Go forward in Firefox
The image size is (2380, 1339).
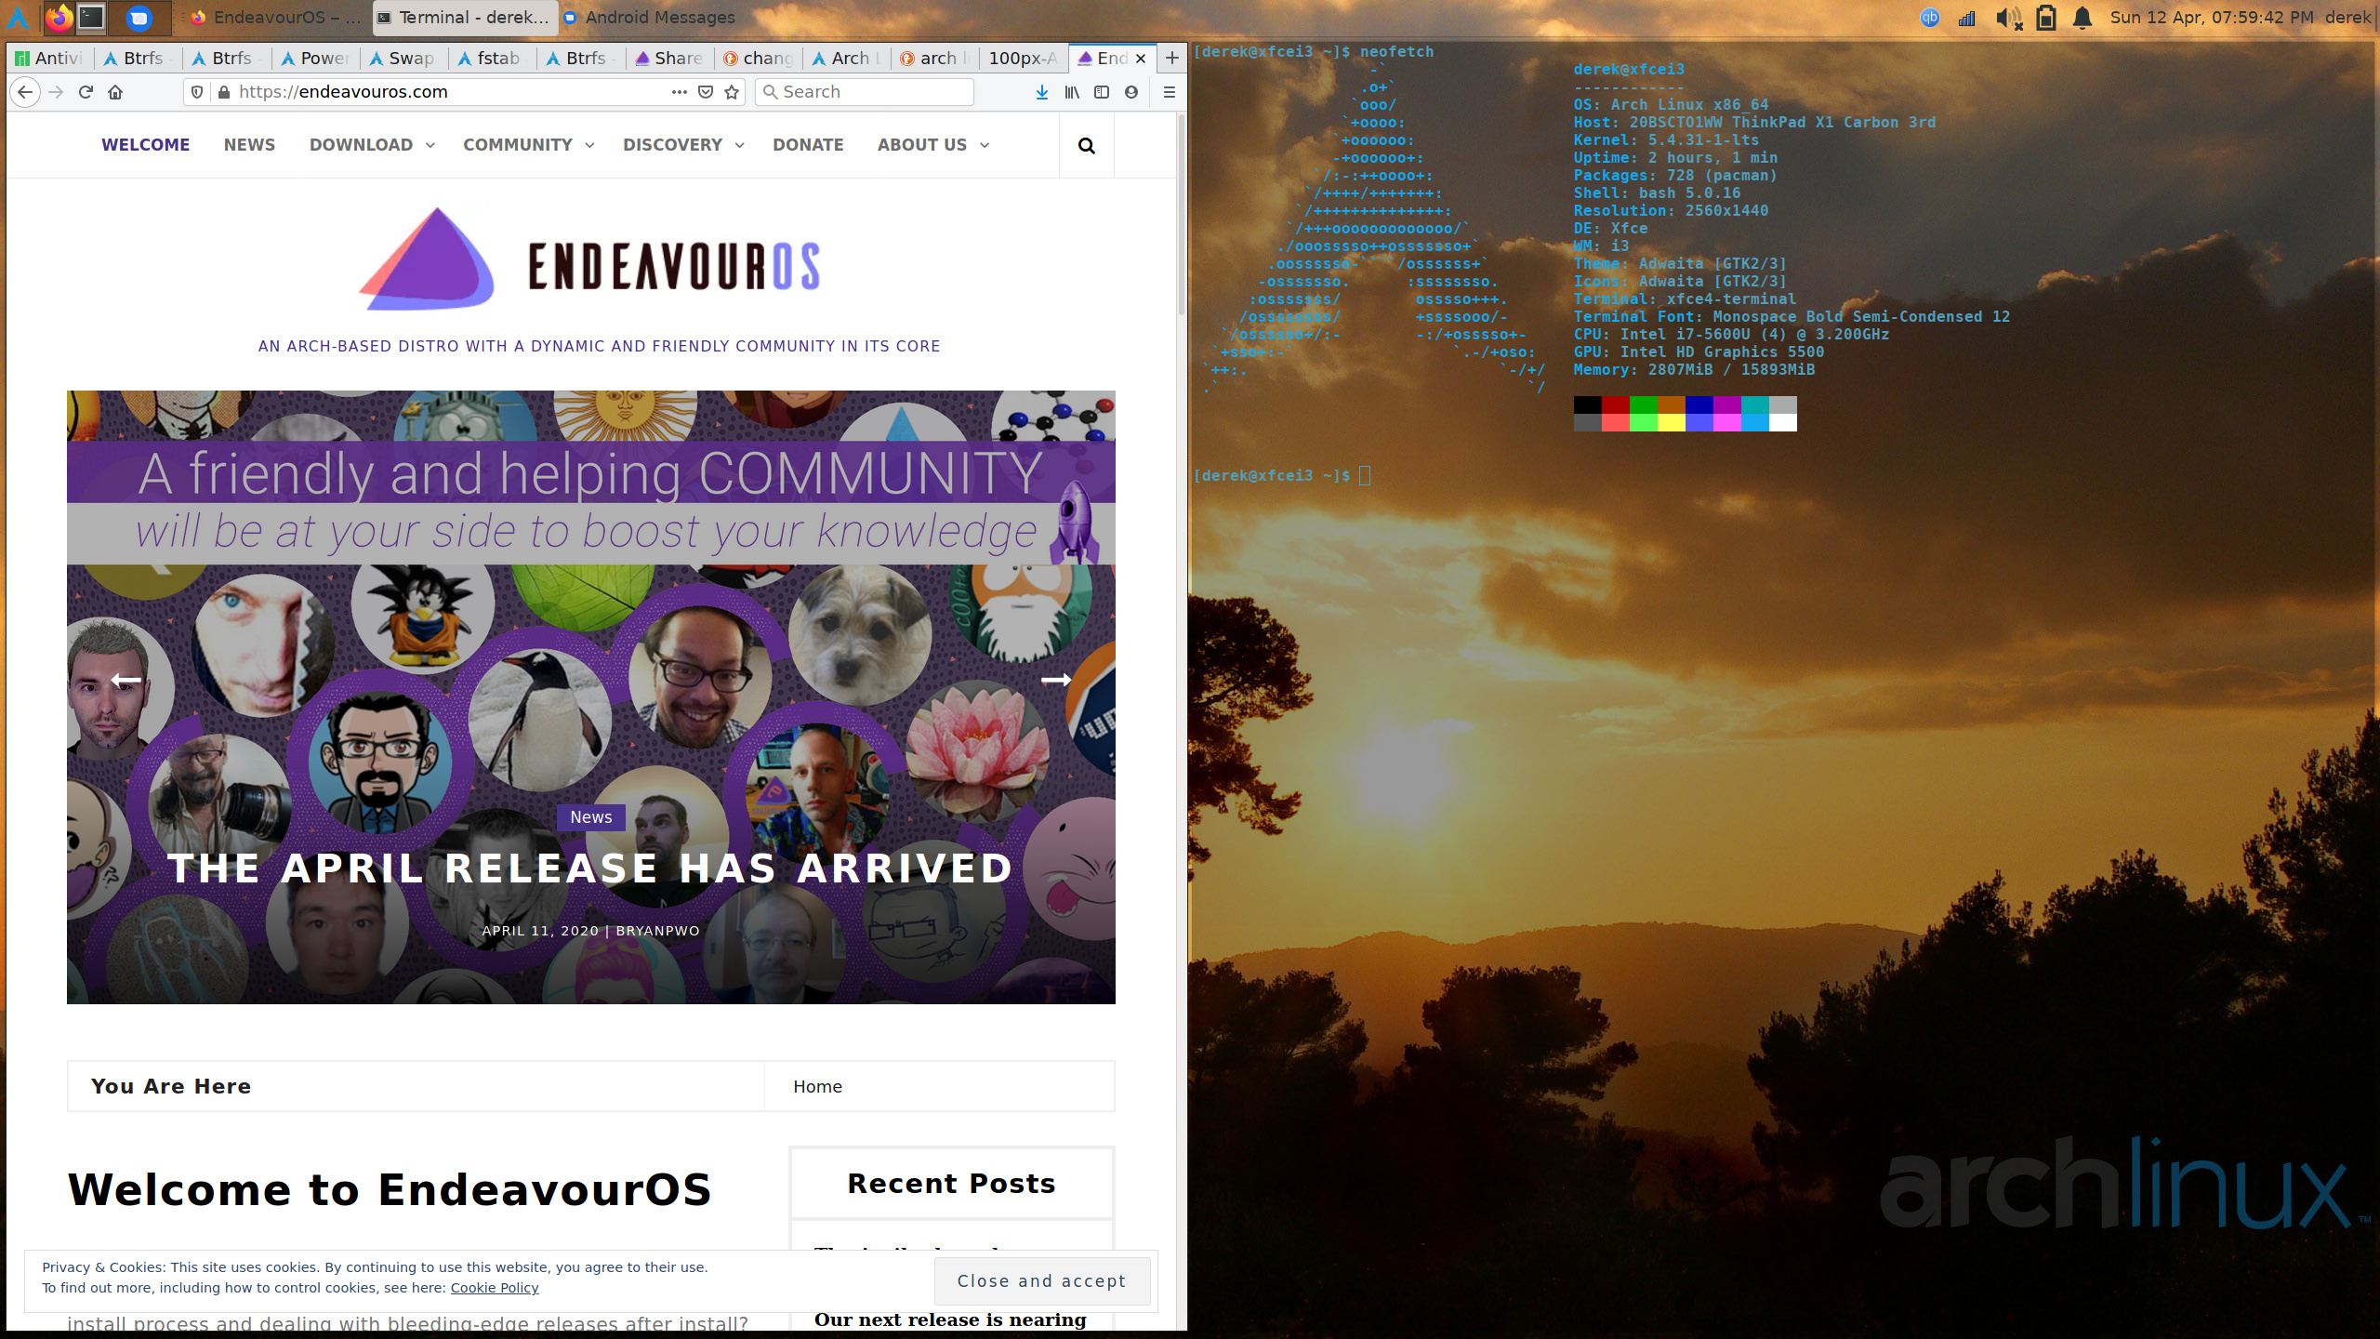56,92
